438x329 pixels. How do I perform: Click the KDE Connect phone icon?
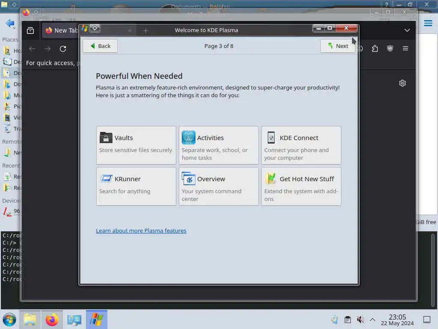tap(271, 138)
